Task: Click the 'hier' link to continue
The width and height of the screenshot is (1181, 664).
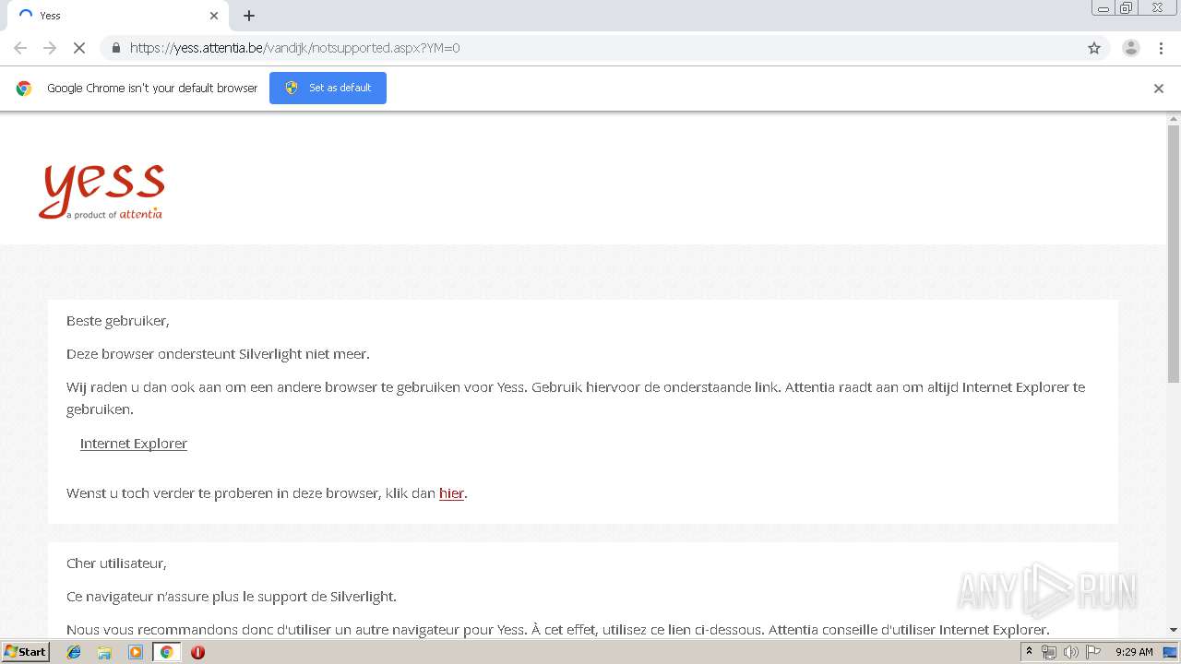Action: pyautogui.click(x=451, y=493)
